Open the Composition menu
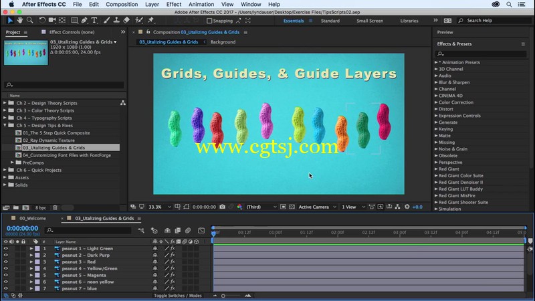This screenshot has width=535, height=301. pyautogui.click(x=122, y=5)
